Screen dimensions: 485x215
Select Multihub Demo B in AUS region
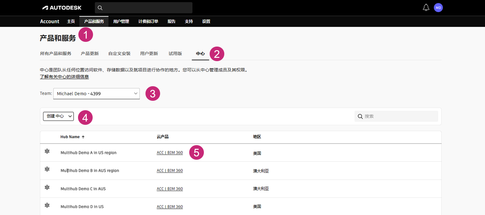pos(90,171)
